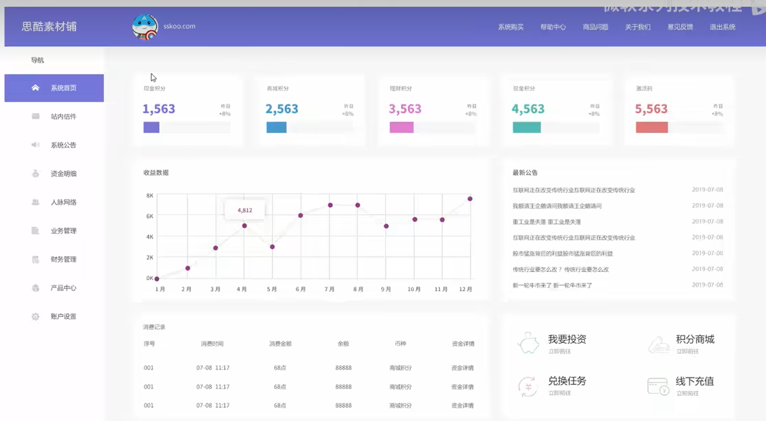Click the piggy bank icon for 我要投资

click(528, 343)
